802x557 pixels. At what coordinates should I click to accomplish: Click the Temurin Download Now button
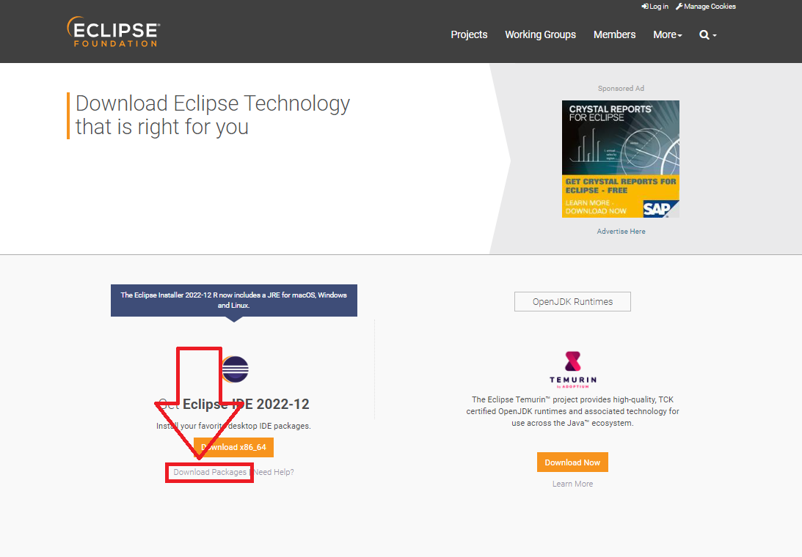(572, 462)
